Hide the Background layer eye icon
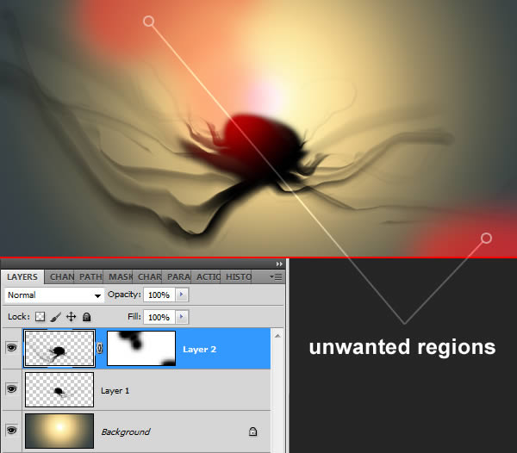517x453 pixels. [11, 431]
